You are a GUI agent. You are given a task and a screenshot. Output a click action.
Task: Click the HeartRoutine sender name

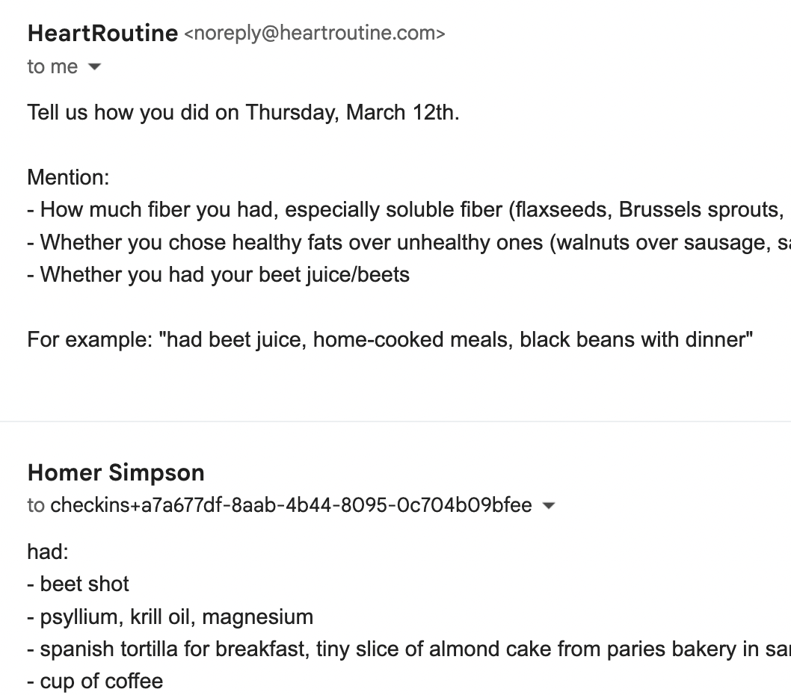[x=102, y=33]
